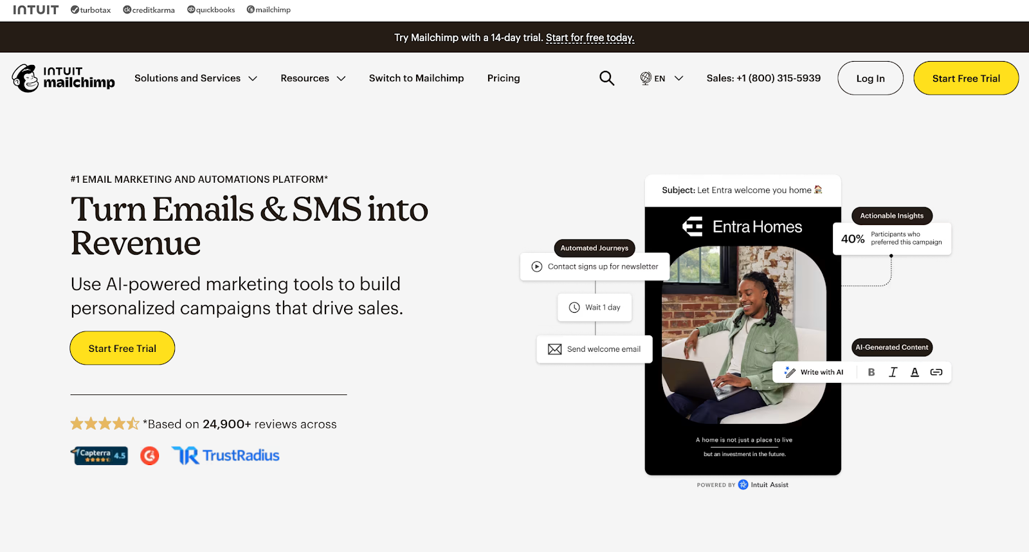The width and height of the screenshot is (1029, 552).
Task: Click the Entra Homes logo icon
Action: coord(693,226)
